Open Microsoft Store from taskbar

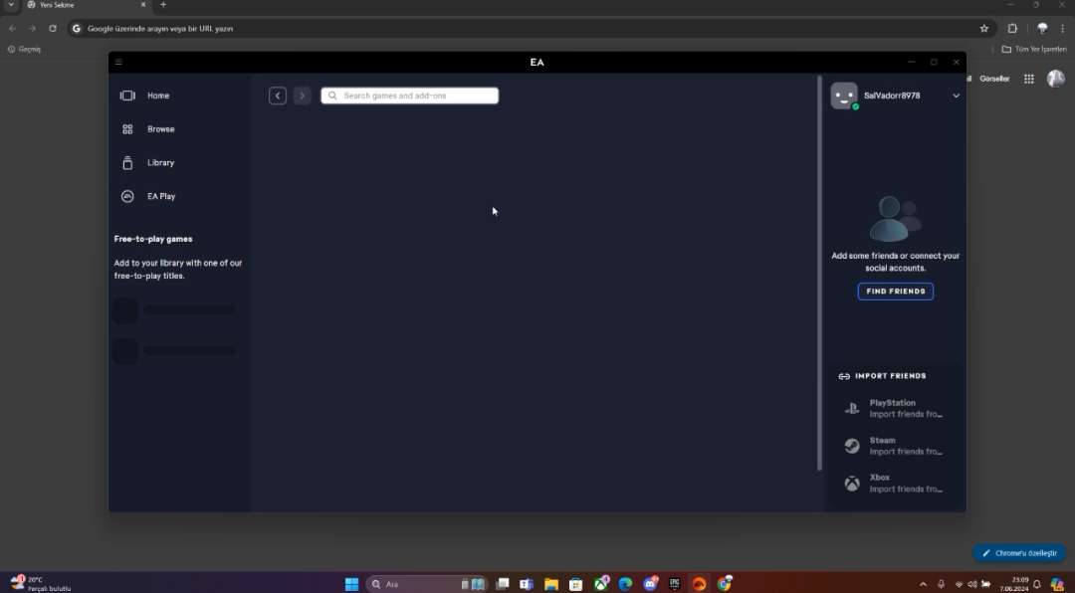576,584
